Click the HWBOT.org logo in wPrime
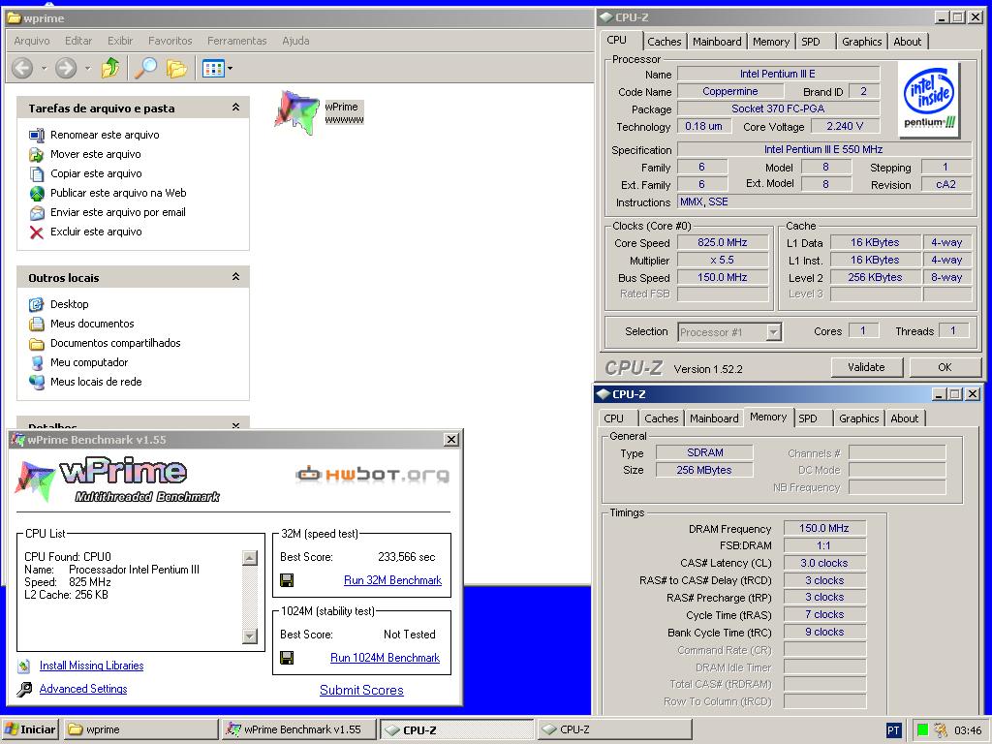The height and width of the screenshot is (744, 992). pyautogui.click(x=373, y=474)
